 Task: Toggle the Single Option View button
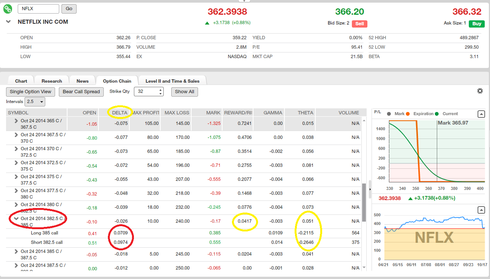tap(31, 92)
